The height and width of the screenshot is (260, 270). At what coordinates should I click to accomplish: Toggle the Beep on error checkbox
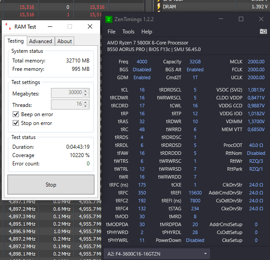tap(15, 114)
